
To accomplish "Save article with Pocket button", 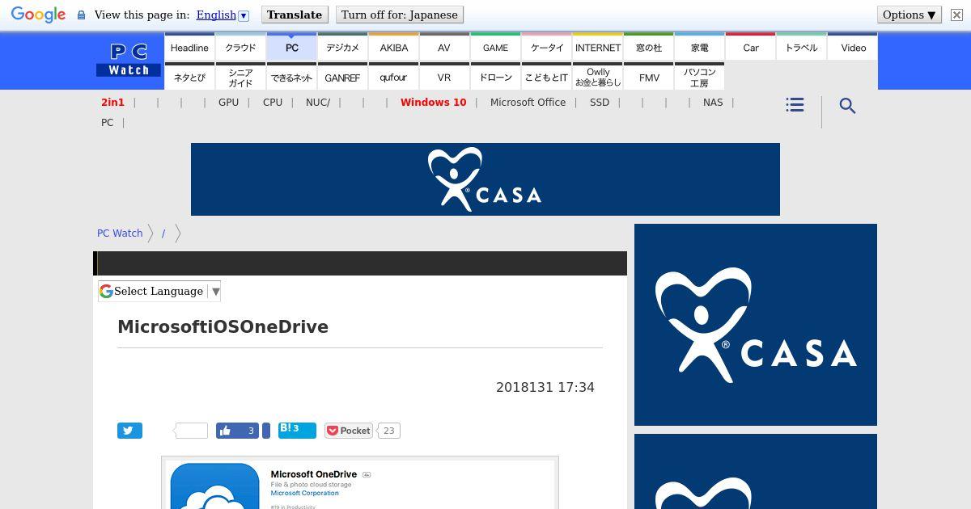I will [349, 431].
